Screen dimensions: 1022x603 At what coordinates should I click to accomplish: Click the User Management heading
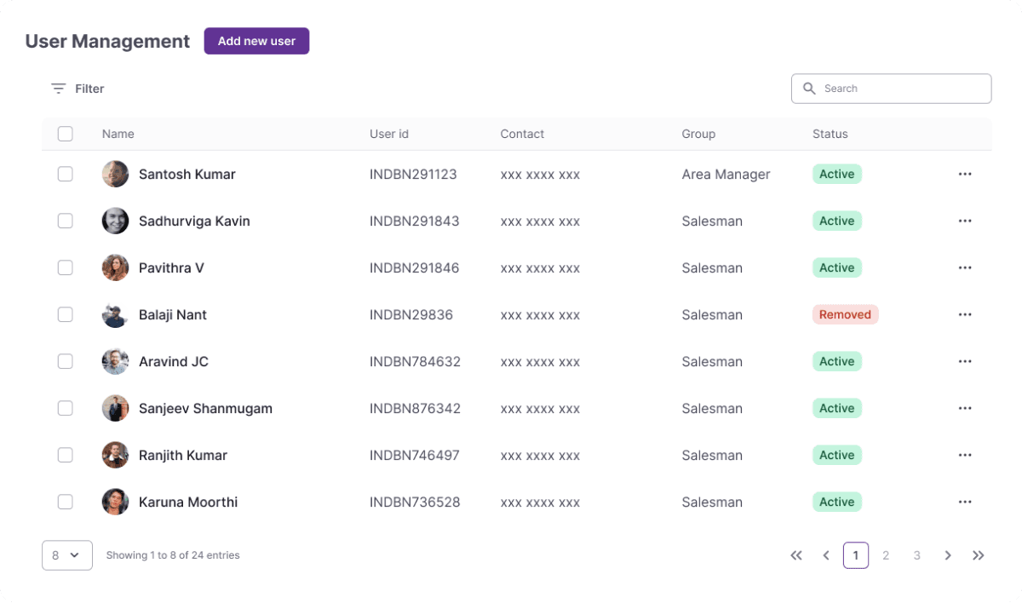coord(107,41)
